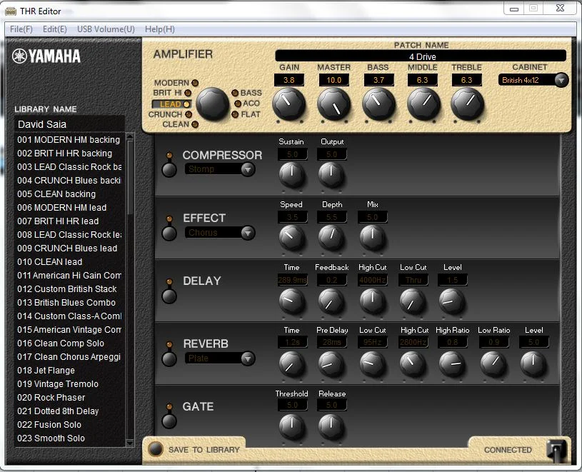Image resolution: width=582 pixels, height=472 pixels.
Task: Toggle the COMPRESSOR on/off button
Action: [x=169, y=169]
